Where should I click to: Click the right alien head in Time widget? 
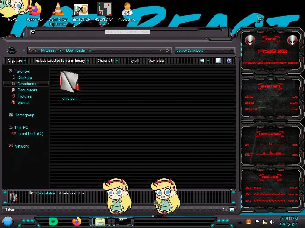(x=292, y=40)
